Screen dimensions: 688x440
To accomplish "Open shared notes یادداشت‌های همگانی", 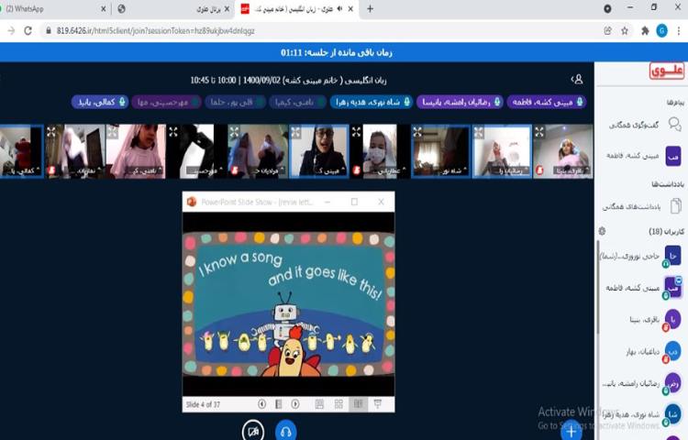I will pyautogui.click(x=641, y=206).
